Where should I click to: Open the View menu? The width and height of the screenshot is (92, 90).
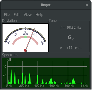point(27,15)
